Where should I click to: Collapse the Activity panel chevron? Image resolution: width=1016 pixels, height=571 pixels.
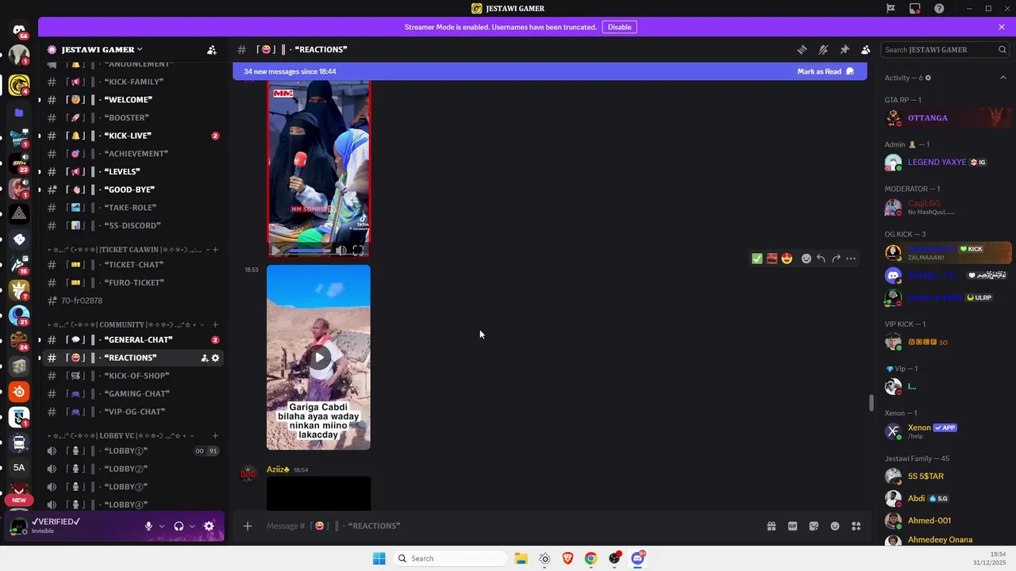pos(1003,78)
